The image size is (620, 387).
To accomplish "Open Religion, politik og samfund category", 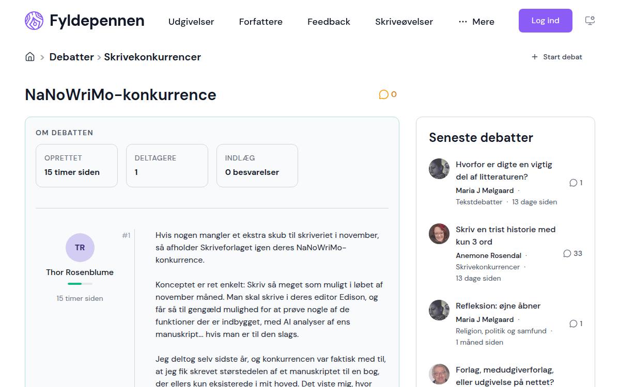I will [501, 331].
